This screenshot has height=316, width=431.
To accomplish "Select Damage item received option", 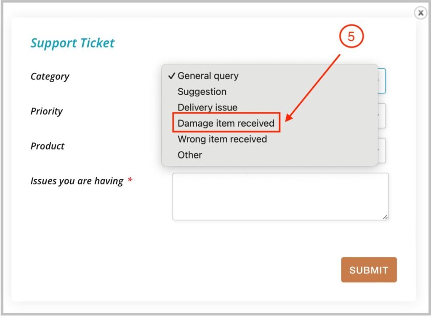I will tap(226, 124).
